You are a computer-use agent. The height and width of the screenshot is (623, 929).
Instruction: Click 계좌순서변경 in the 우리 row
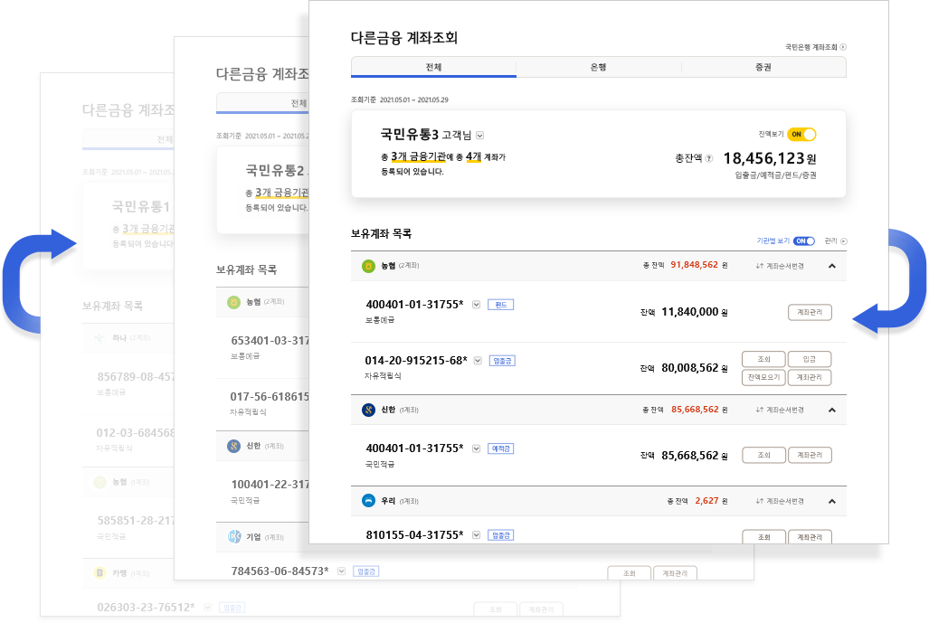tap(780, 501)
